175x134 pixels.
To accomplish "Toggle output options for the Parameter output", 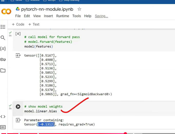I will (18, 120).
